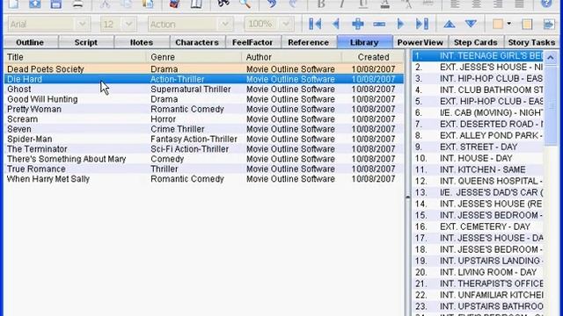This screenshot has width=563, height=316.
Task: Select the Pretty Woman entry
Action: pyautogui.click(x=204, y=109)
